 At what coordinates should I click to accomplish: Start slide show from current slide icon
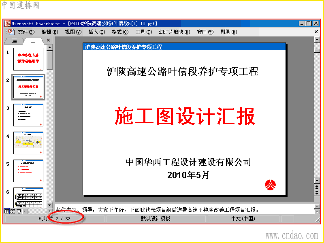coord(19,211)
